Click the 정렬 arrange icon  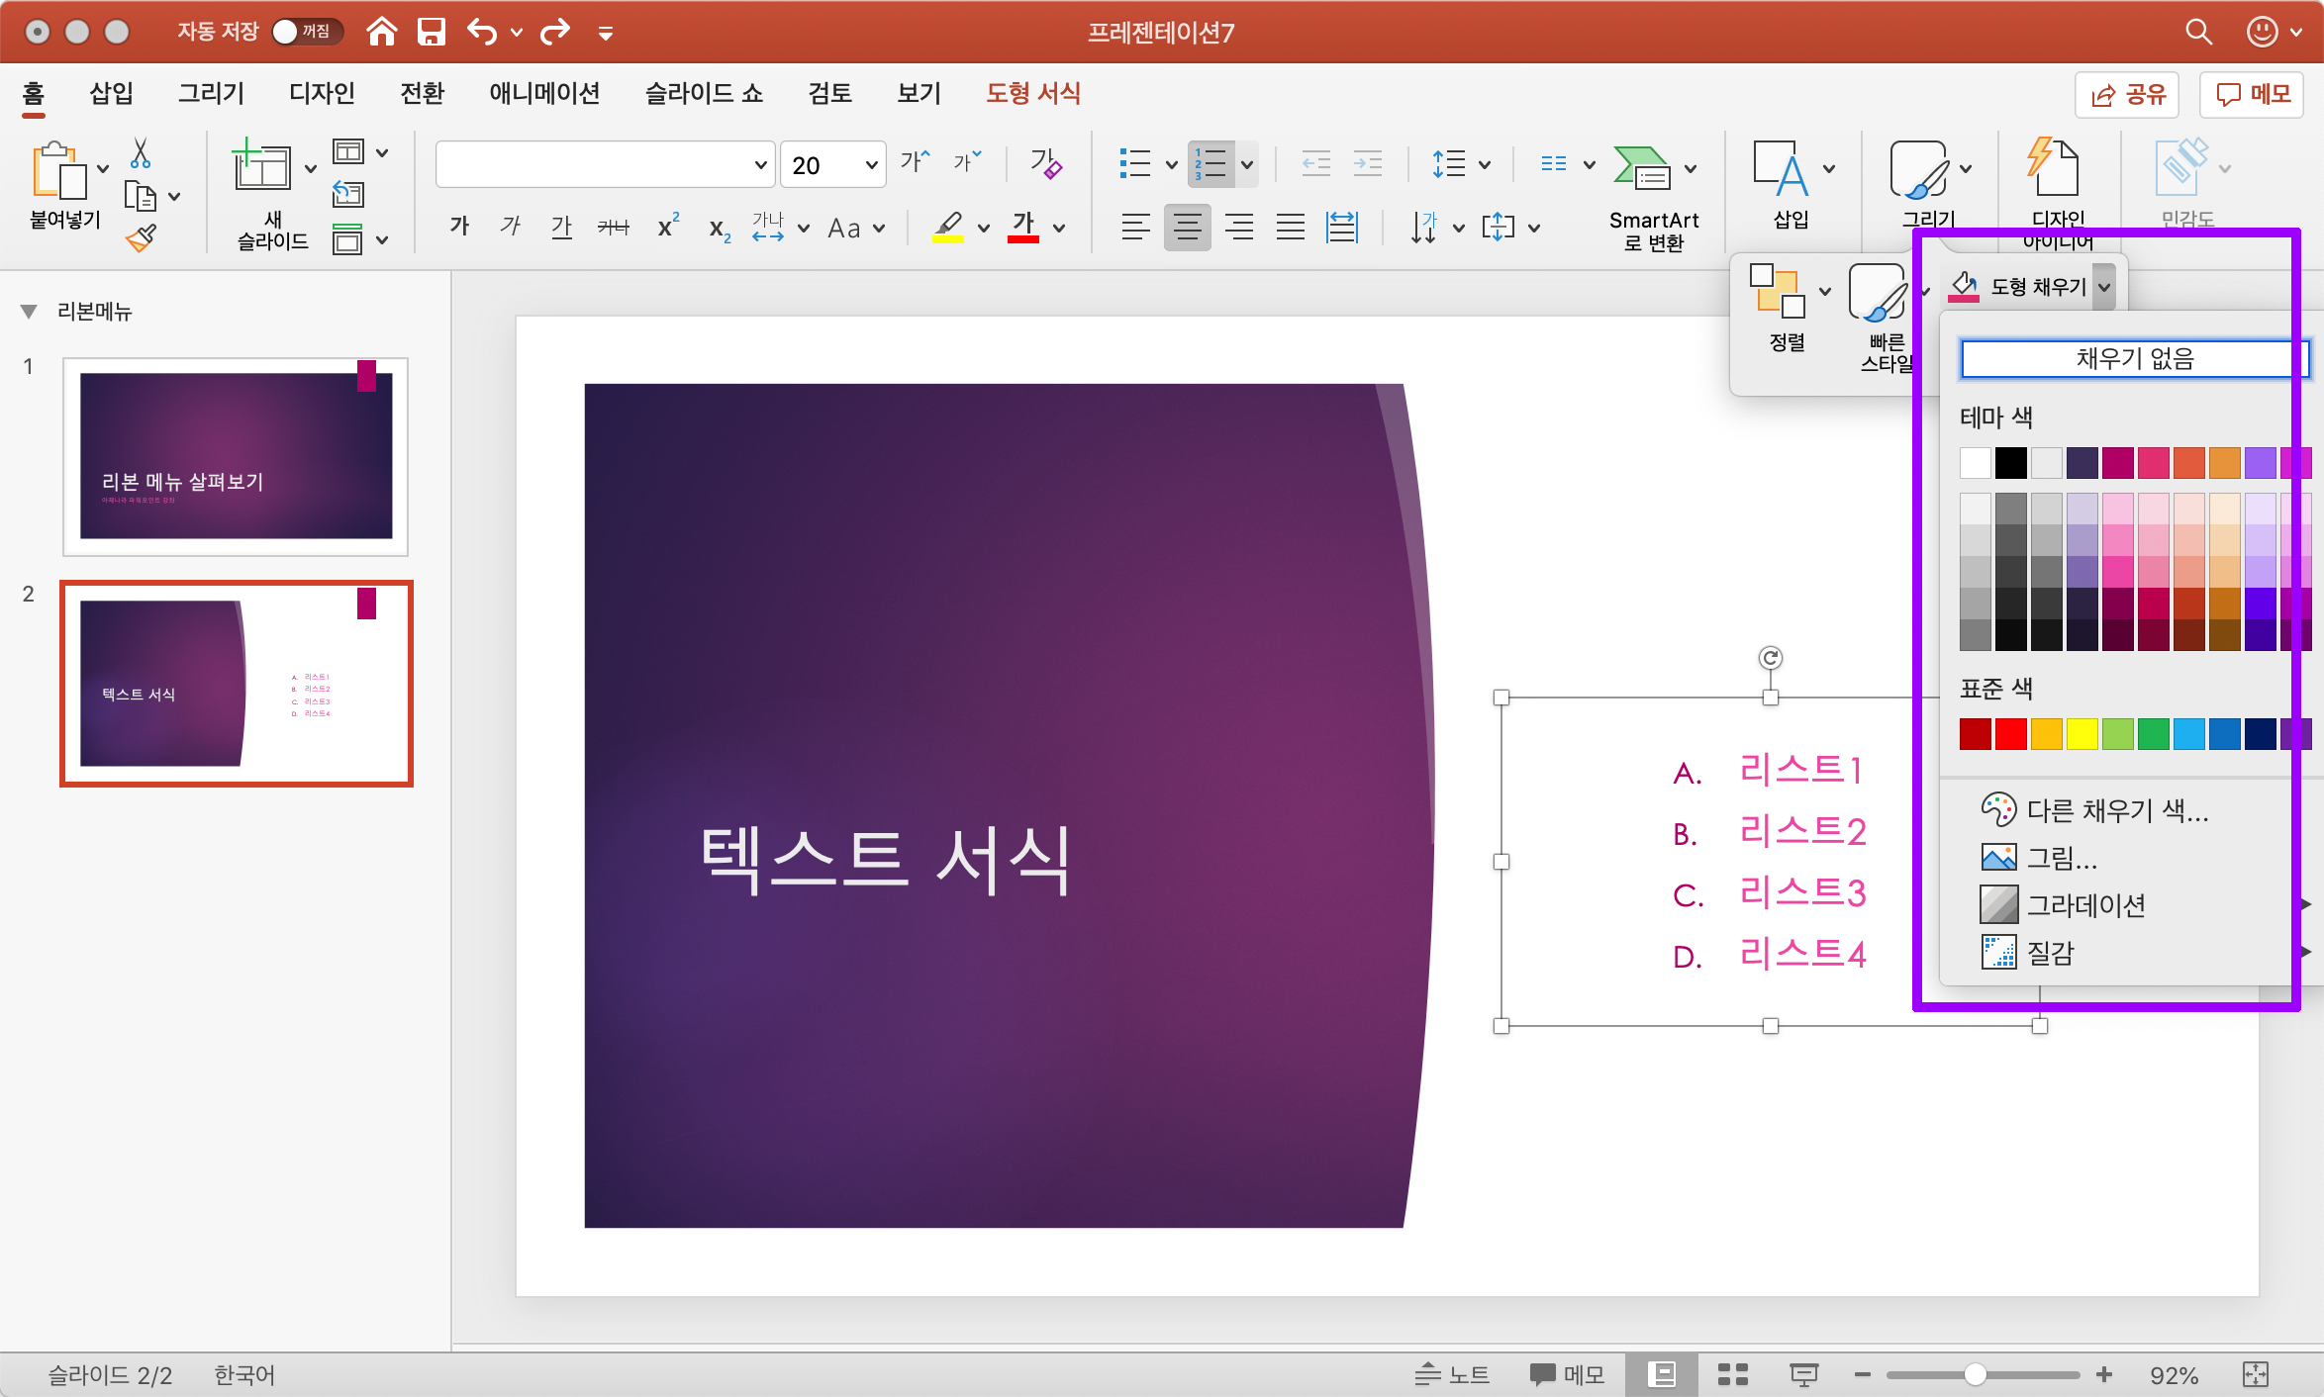1778,291
